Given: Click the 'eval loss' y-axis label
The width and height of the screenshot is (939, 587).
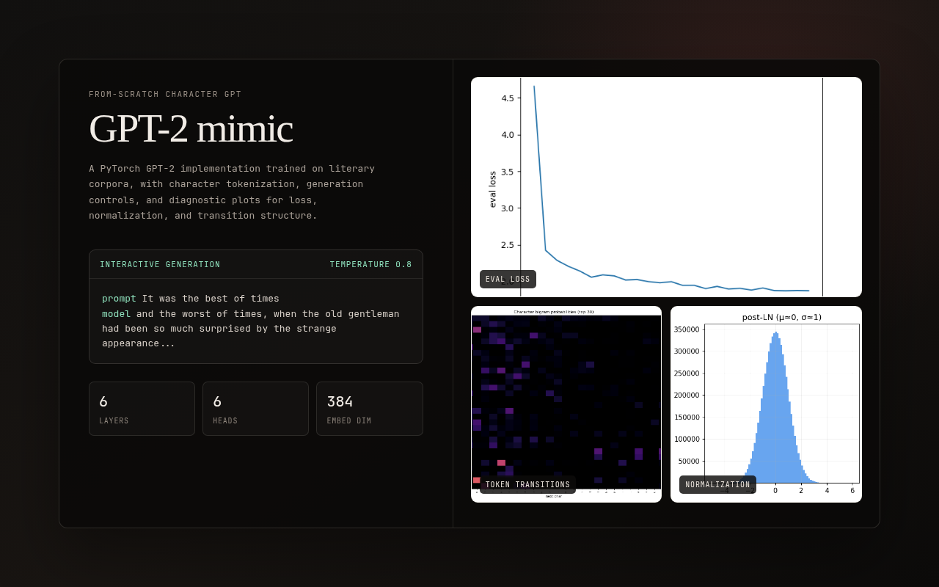Looking at the screenshot, I should (x=492, y=189).
